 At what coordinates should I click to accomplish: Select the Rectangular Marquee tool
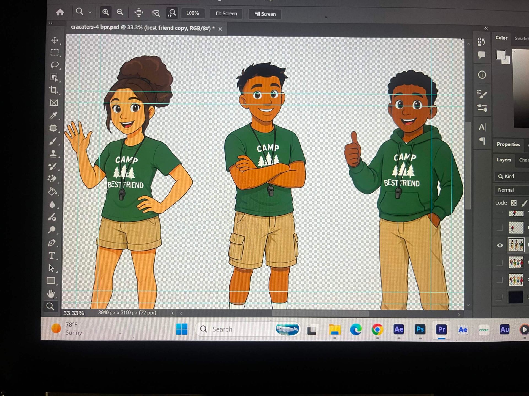click(x=55, y=52)
